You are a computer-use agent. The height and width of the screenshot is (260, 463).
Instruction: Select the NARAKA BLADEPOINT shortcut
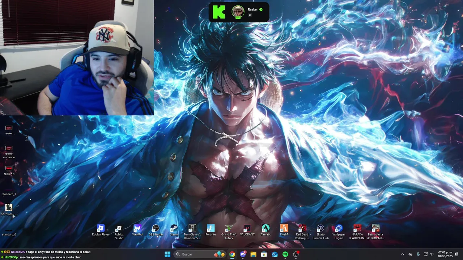pos(357,232)
